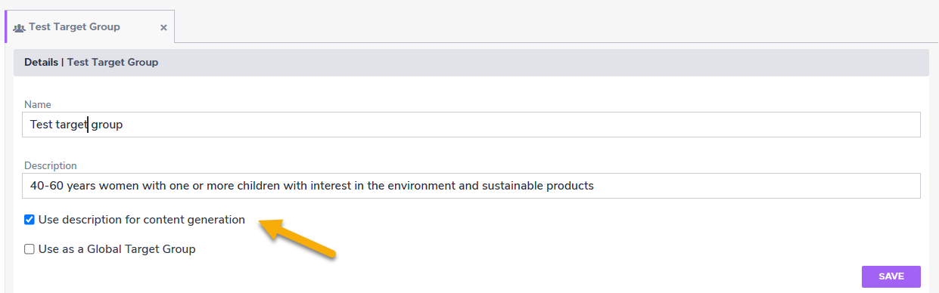The height and width of the screenshot is (293, 939).
Task: Click the people group icon on the tab
Action: point(19,27)
